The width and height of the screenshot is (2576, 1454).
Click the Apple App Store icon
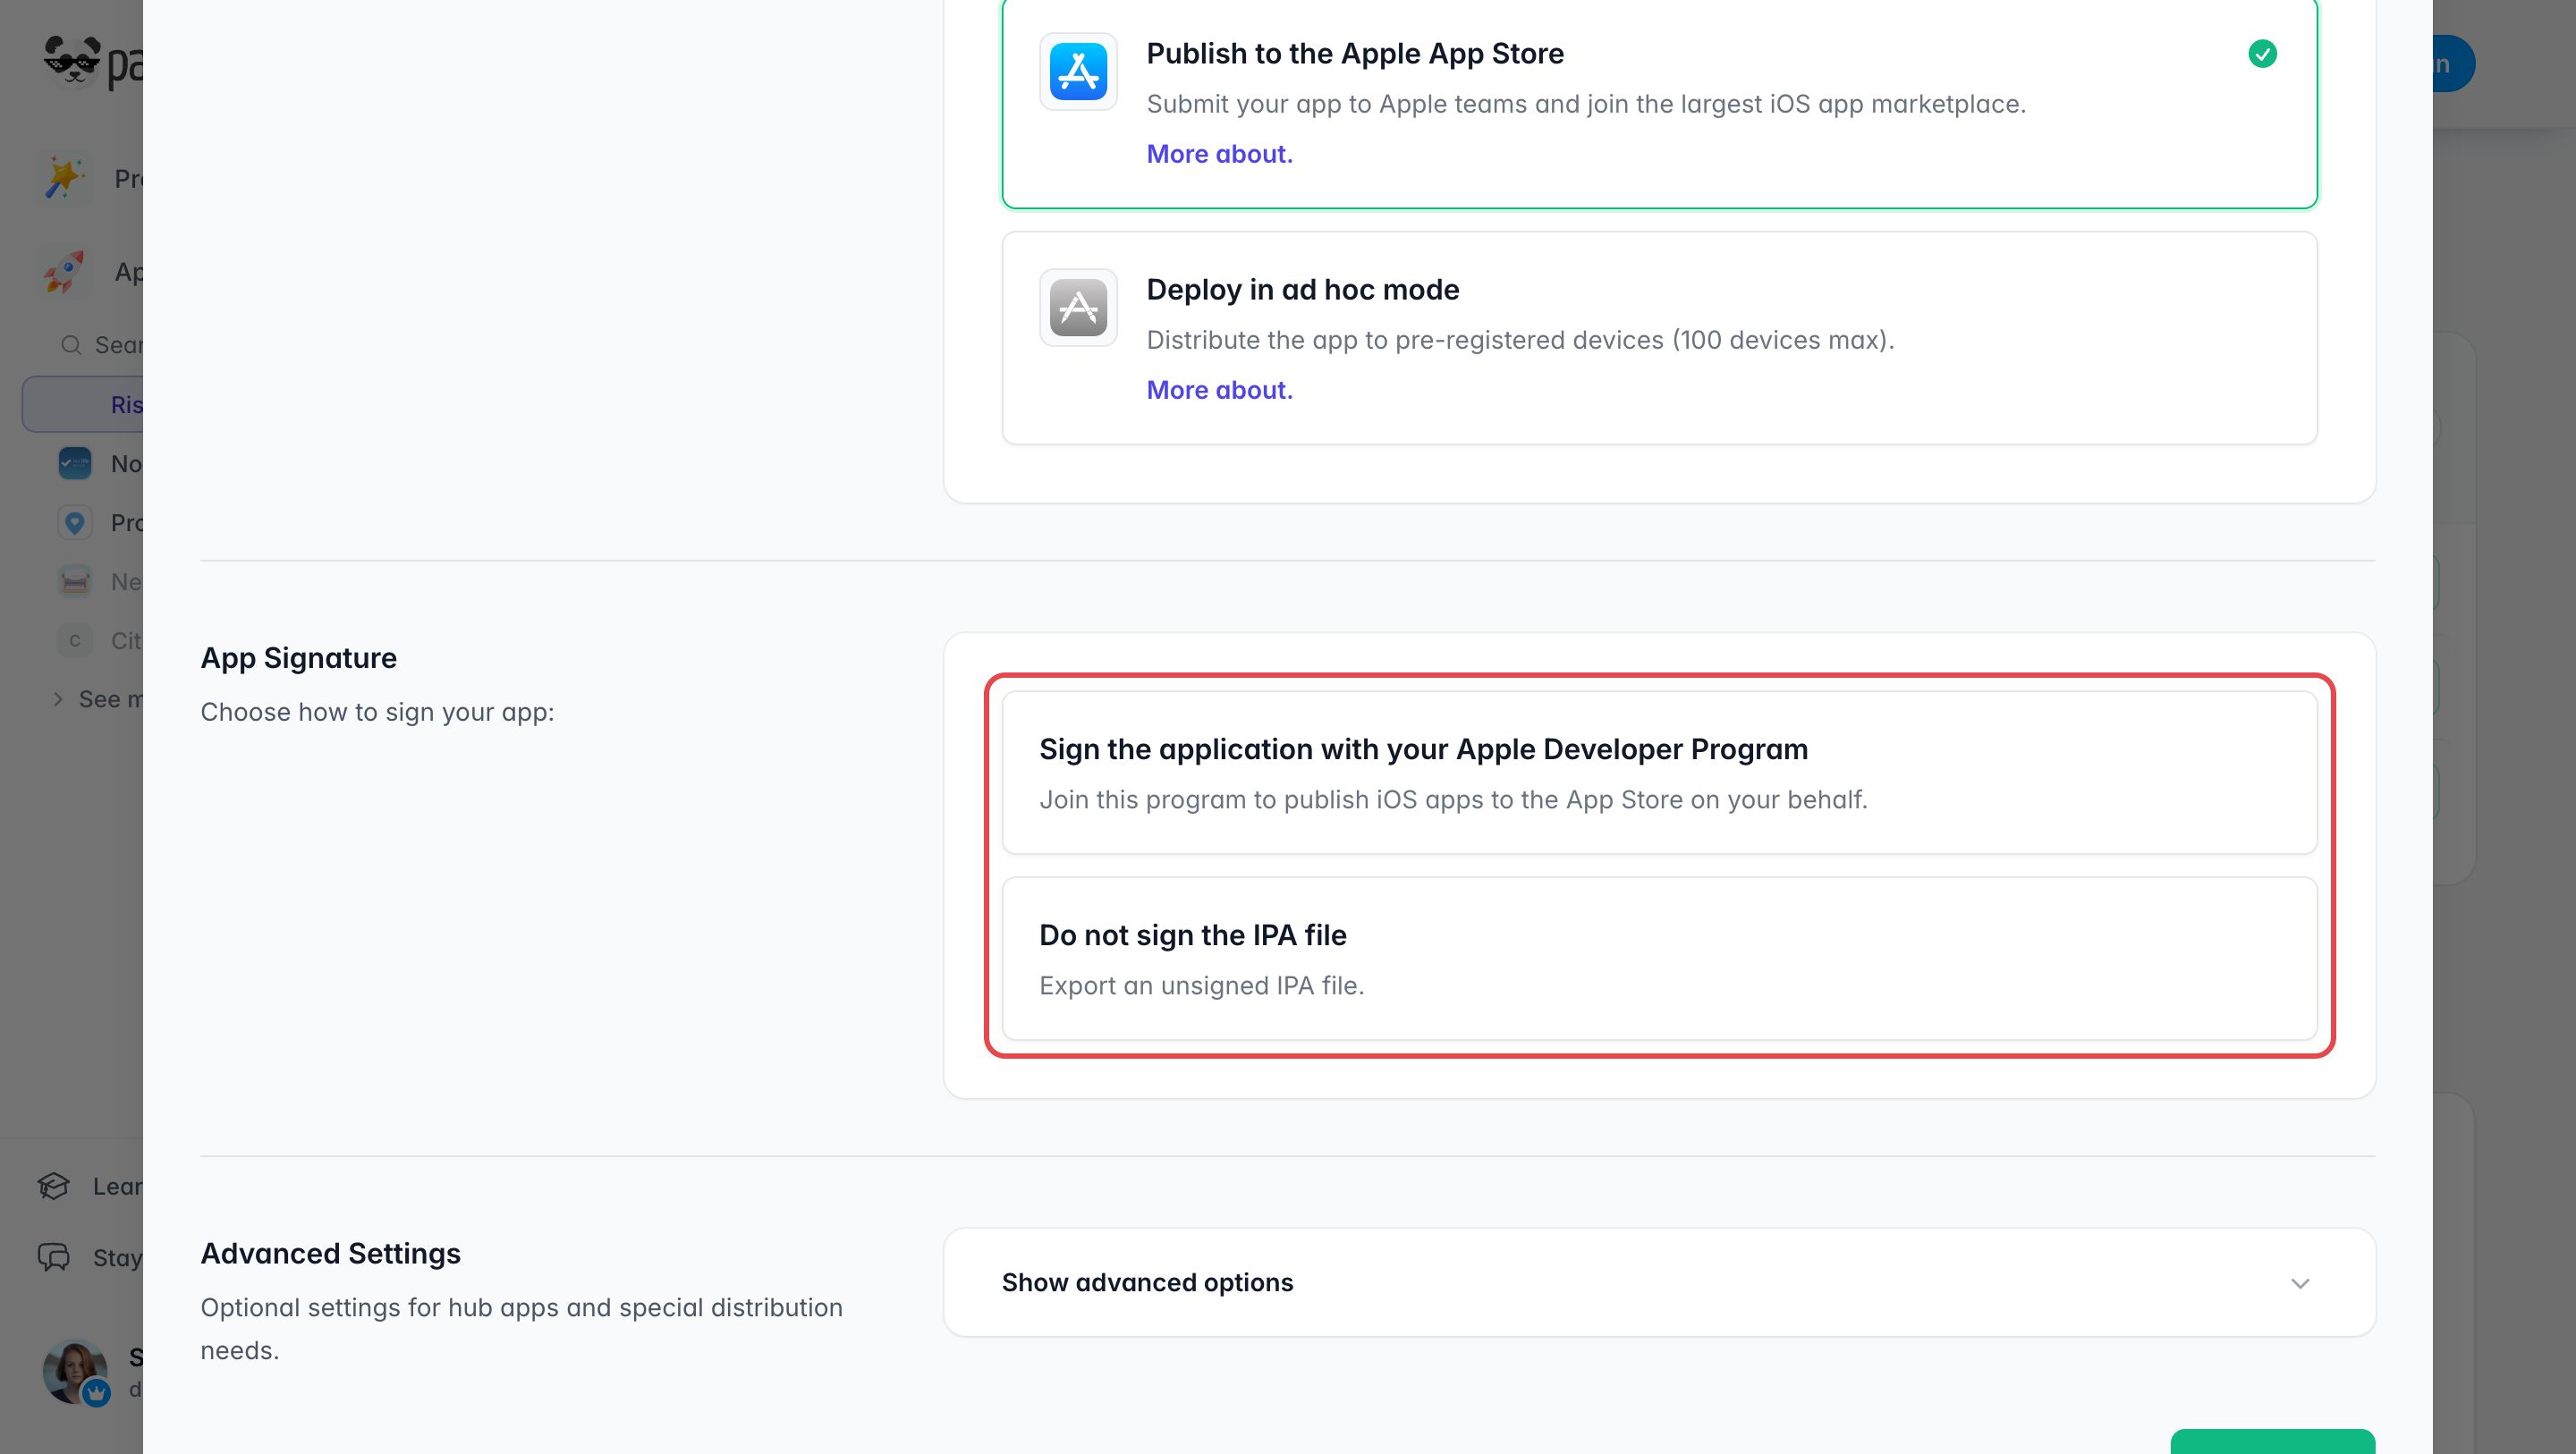tap(1078, 71)
